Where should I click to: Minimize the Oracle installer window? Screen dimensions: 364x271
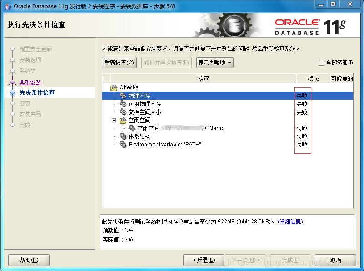point(321,5)
